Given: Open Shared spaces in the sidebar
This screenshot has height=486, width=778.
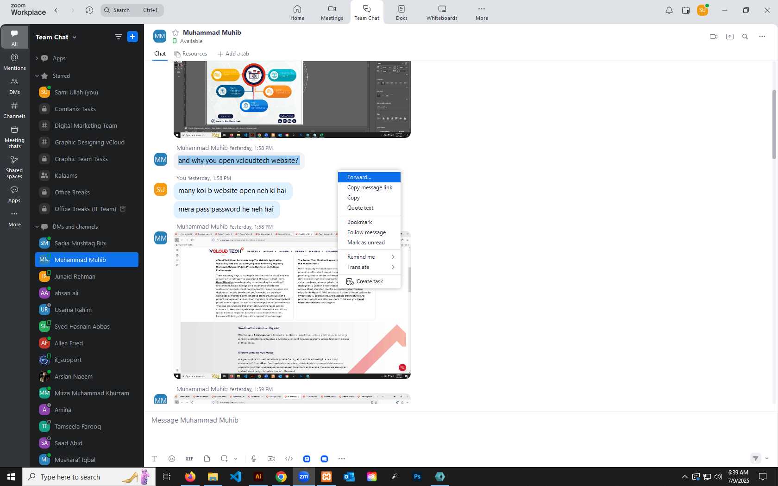Looking at the screenshot, I should pyautogui.click(x=14, y=167).
